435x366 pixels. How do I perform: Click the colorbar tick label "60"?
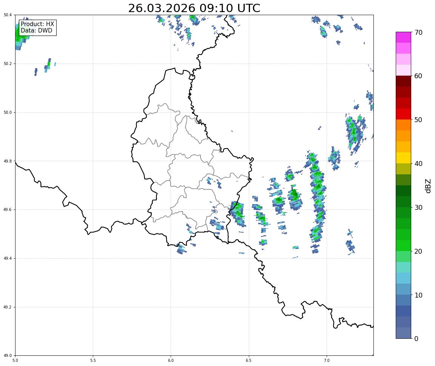(x=418, y=76)
